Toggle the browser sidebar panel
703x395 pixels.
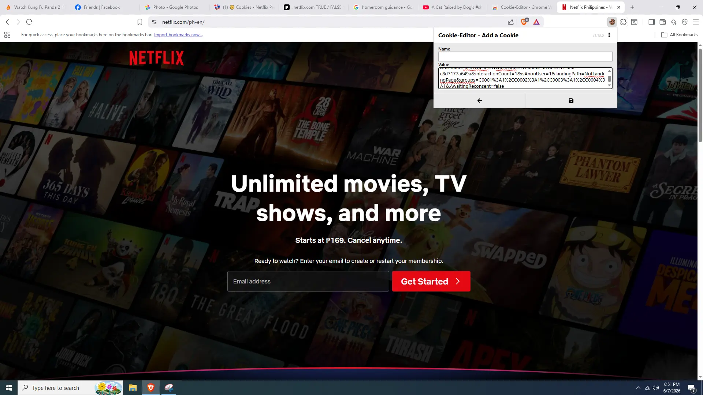[651, 22]
